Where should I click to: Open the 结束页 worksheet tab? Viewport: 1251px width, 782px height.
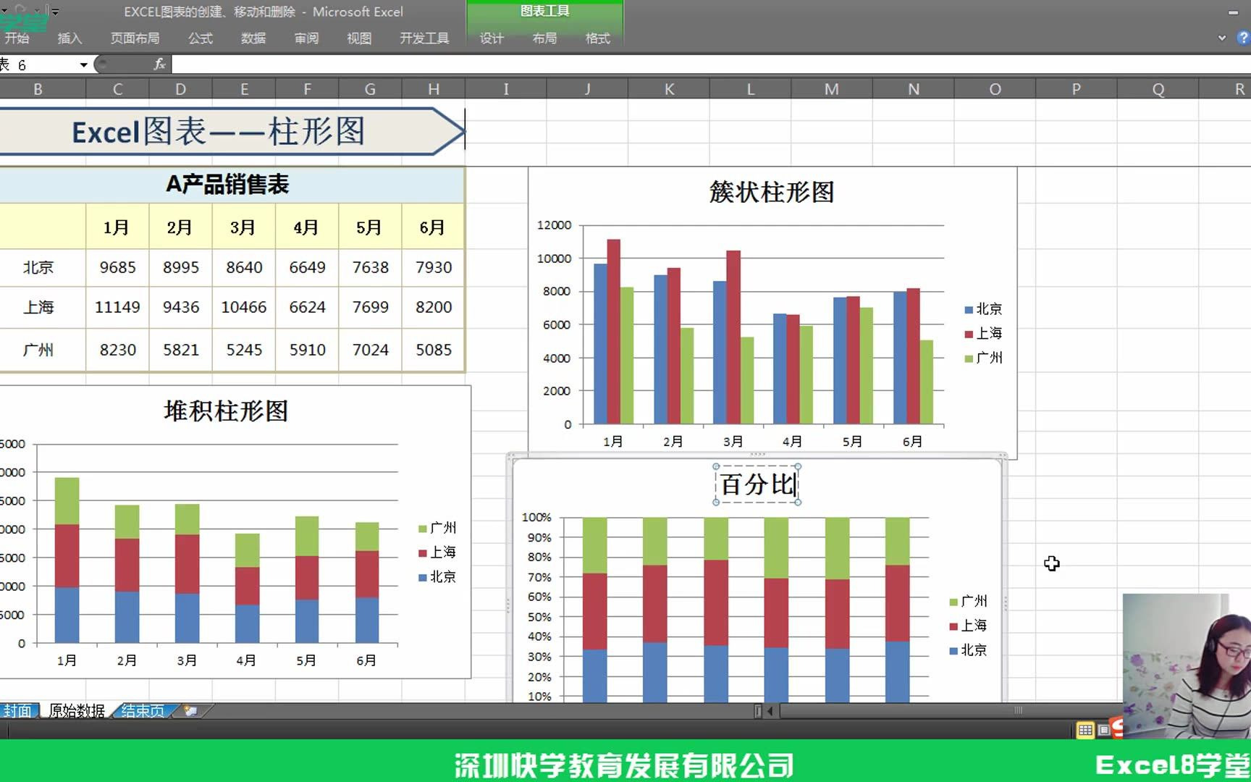point(142,710)
